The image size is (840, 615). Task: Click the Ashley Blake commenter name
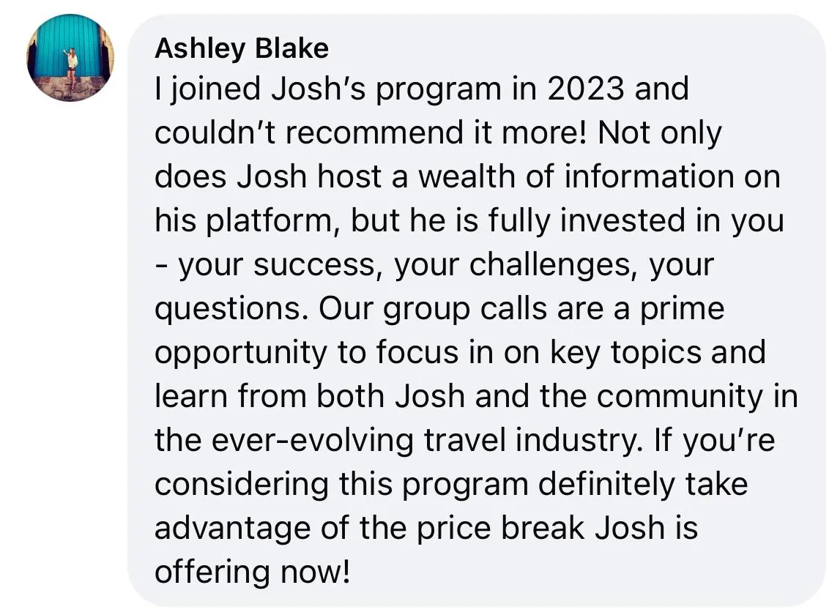click(242, 49)
